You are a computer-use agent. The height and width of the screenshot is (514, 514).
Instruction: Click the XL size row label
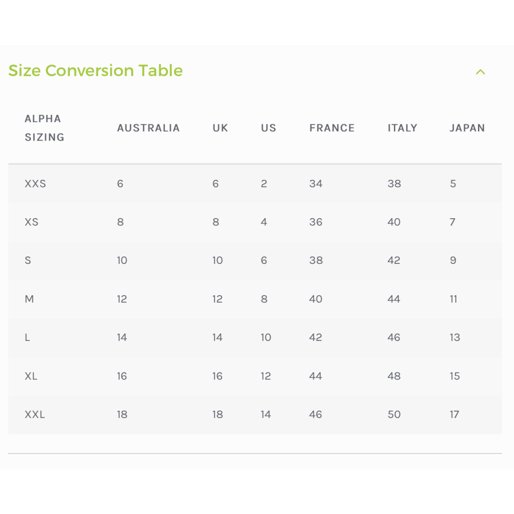[31, 376]
